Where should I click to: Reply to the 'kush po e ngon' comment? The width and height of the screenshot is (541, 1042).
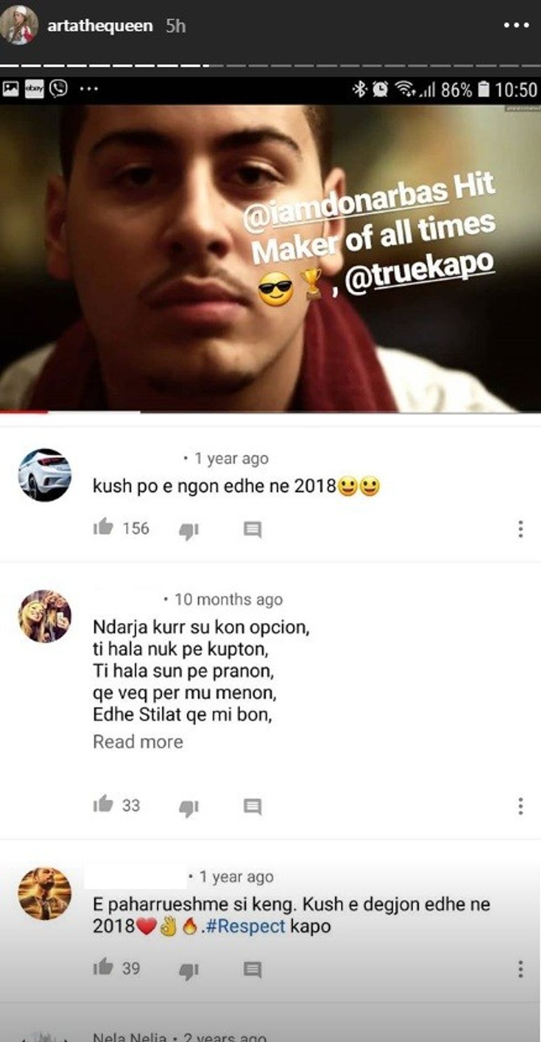(251, 529)
